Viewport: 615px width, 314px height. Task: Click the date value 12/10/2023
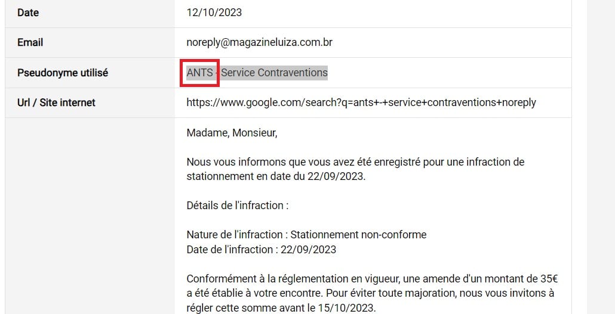tap(214, 13)
